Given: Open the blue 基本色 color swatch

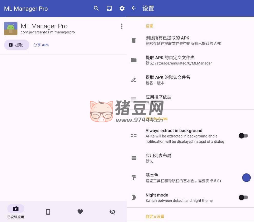Looking at the screenshot, I should 246,178.
